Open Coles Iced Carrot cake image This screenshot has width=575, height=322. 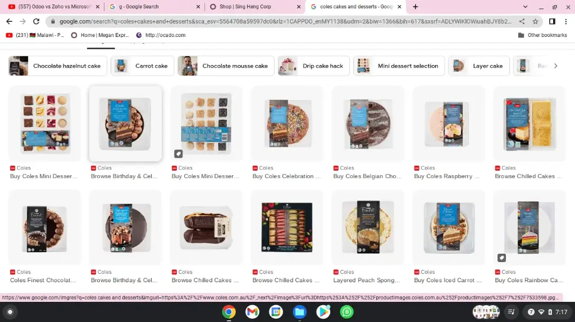point(449,227)
